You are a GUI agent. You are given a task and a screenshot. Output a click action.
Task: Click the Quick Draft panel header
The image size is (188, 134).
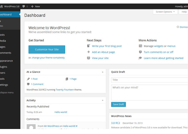[148, 72]
